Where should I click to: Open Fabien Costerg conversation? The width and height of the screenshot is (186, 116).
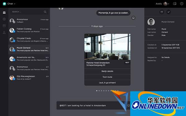pos(29,30)
